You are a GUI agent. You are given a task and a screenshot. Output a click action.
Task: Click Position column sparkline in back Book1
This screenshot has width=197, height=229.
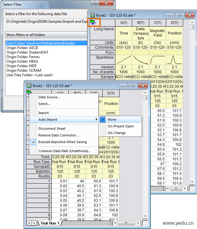pyautogui.click(x=174, y=60)
